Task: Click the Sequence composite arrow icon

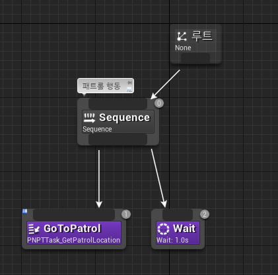Action: coord(89,118)
